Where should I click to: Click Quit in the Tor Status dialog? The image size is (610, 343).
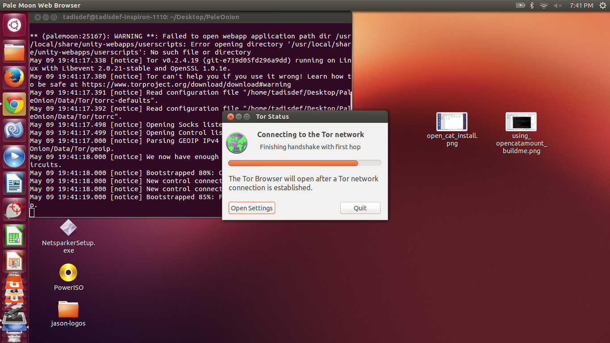(x=360, y=208)
